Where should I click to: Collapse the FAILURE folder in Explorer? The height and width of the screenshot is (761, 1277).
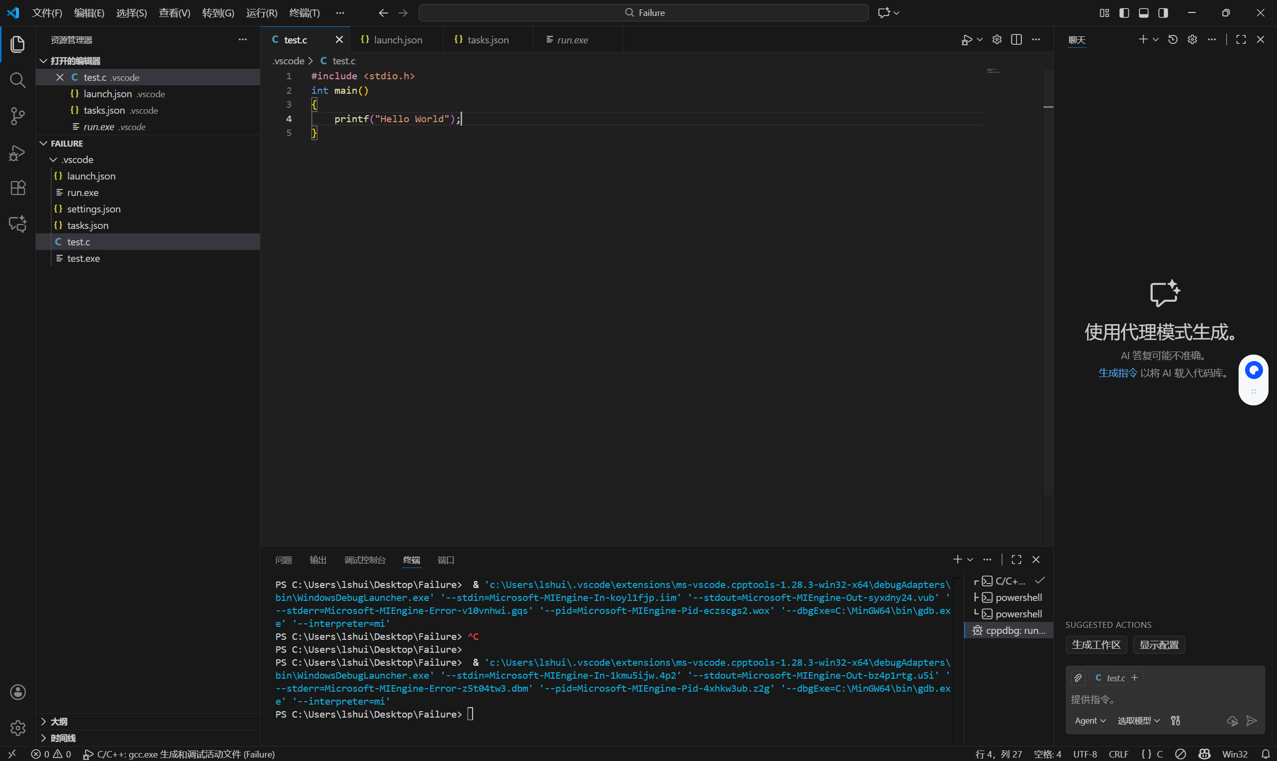pos(43,143)
